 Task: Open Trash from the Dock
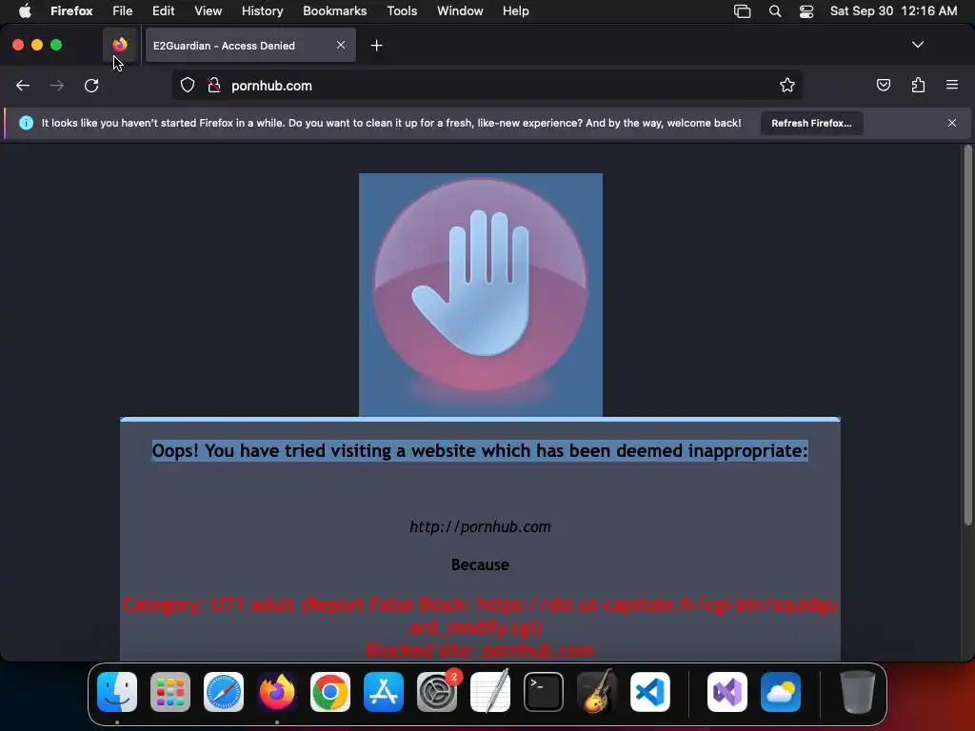[x=858, y=692]
